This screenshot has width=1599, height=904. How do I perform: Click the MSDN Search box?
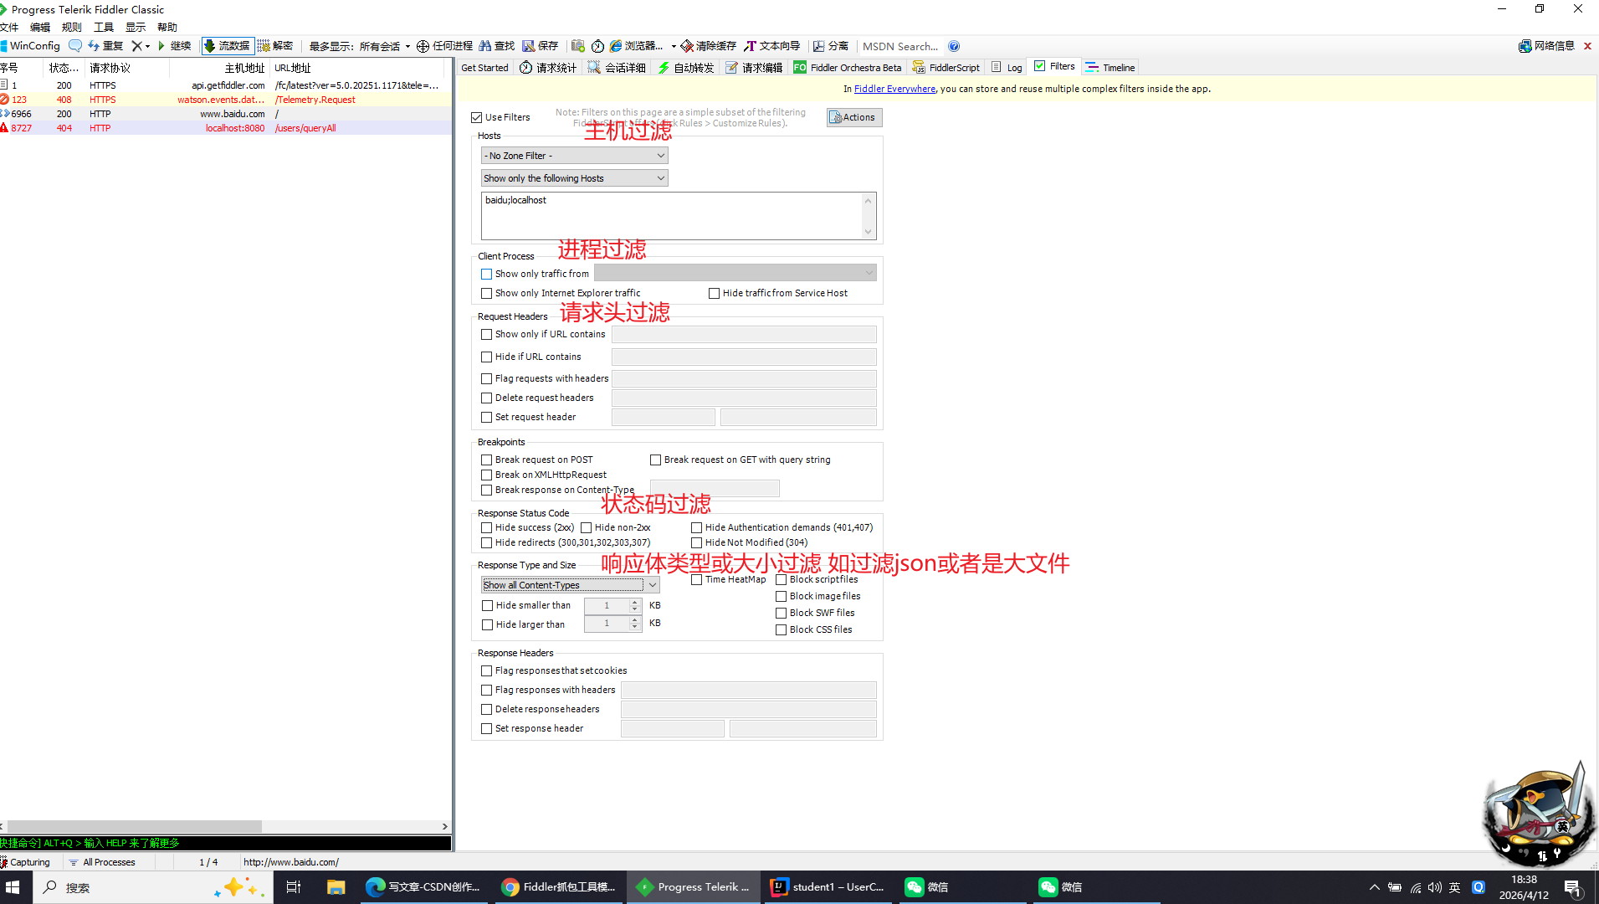900,46
